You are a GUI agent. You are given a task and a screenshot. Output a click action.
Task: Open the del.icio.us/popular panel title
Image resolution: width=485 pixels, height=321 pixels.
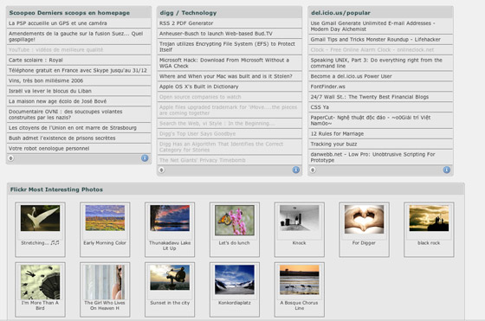pyautogui.click(x=340, y=13)
